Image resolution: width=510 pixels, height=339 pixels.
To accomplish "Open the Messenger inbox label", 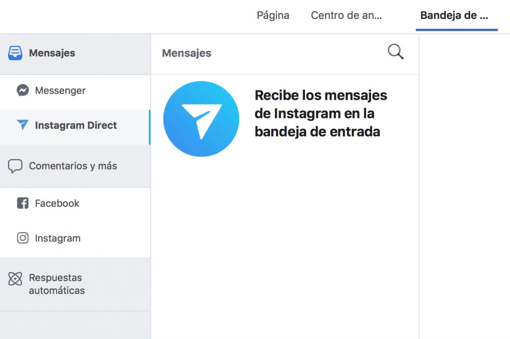I will click(x=60, y=90).
